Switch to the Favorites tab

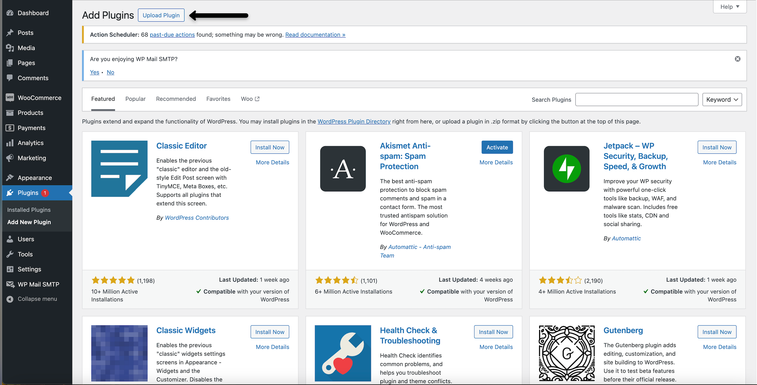tap(218, 99)
